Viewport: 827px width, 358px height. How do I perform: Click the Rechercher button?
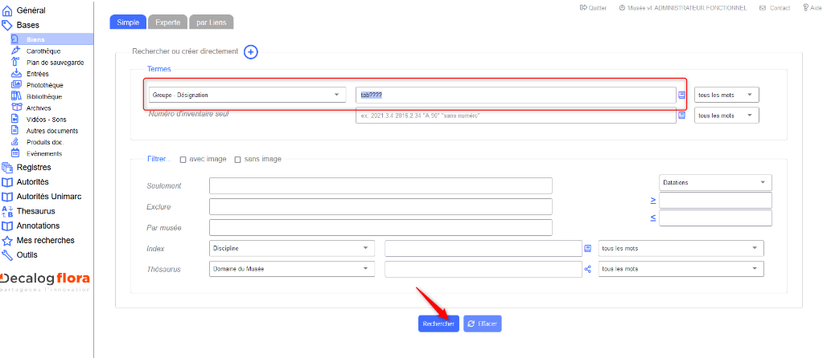click(438, 323)
